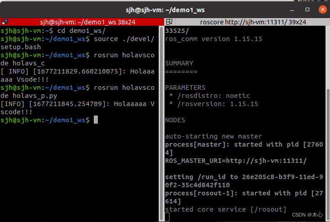Select the left pane title sjh@sjh-vm: ~/demo1_ws 38x24
Viewport: 330px width, 222px height.
tap(87, 22)
